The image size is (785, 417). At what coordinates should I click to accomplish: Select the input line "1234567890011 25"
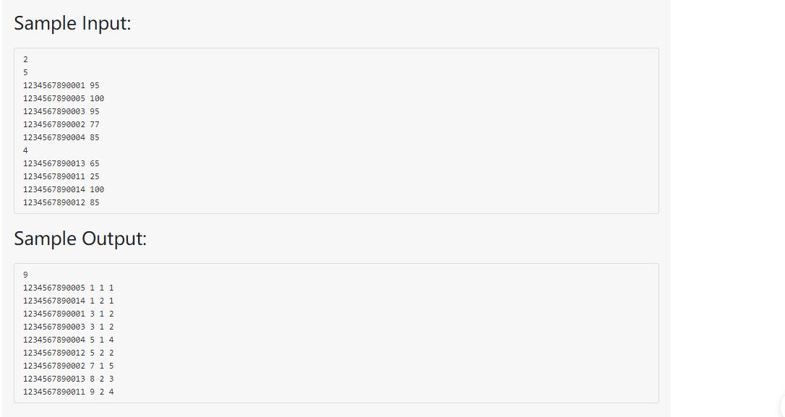[x=61, y=176]
